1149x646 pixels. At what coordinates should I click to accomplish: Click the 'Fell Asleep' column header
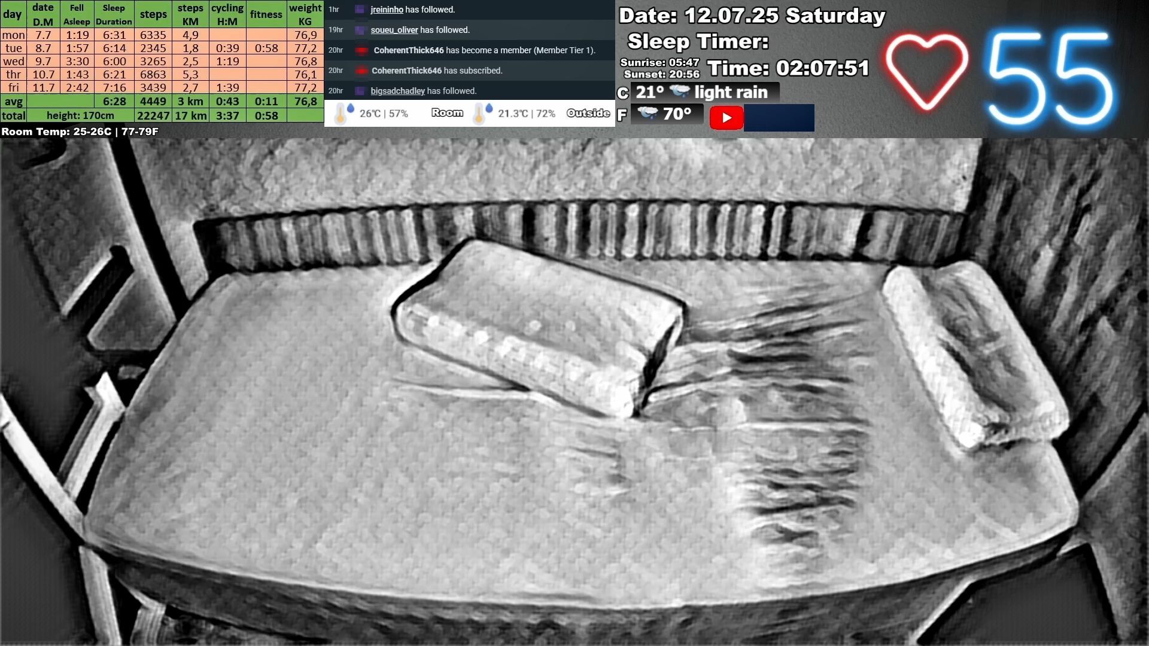tap(77, 14)
